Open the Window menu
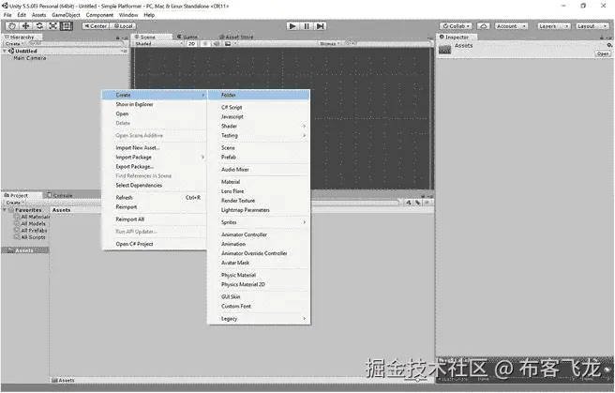 point(128,15)
